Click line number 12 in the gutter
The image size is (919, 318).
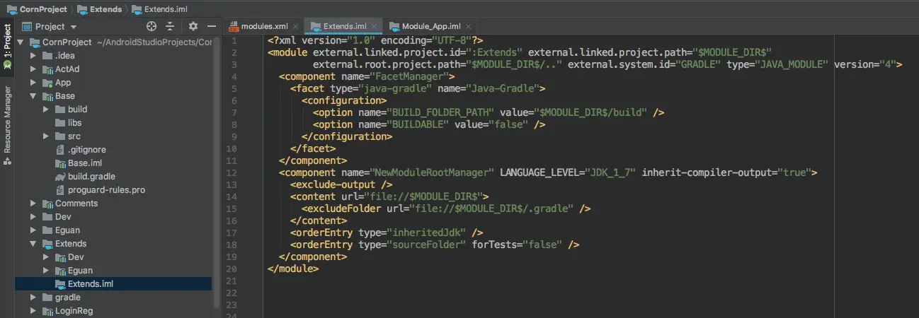(x=232, y=172)
